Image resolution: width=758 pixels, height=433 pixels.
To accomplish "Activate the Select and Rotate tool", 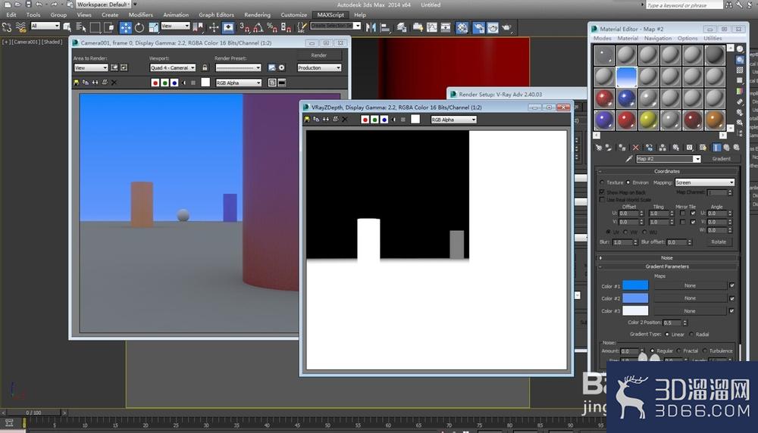I will (139, 27).
